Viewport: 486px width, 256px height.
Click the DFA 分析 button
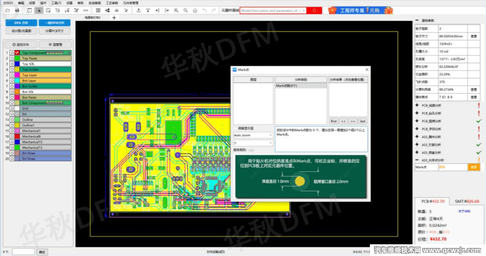(21, 22)
